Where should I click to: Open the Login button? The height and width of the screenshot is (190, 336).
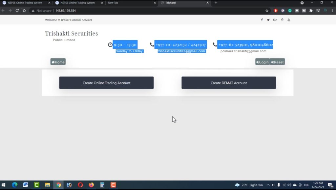tap(262, 62)
